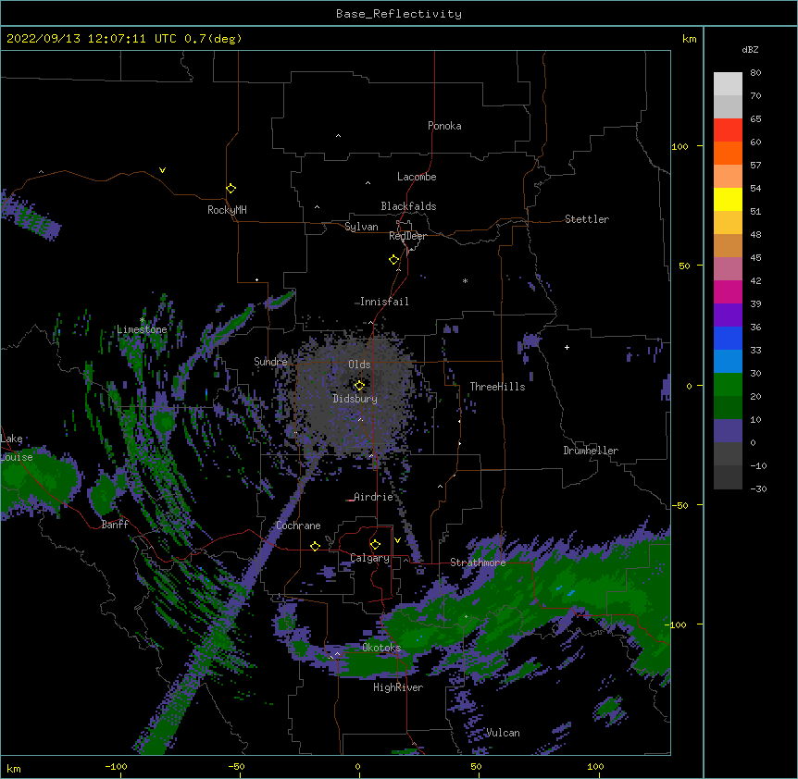The height and width of the screenshot is (779, 798).
Task: Click the Vulcan town label
Action: (503, 733)
